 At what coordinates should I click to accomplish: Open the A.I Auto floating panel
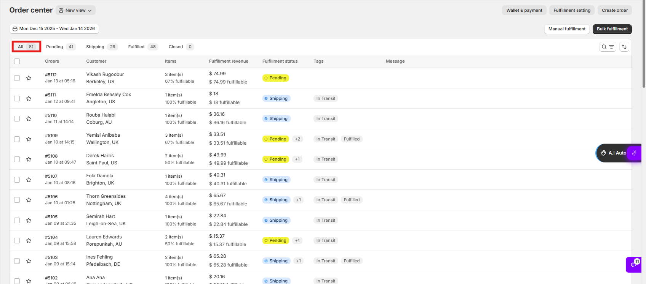pyautogui.click(x=614, y=153)
